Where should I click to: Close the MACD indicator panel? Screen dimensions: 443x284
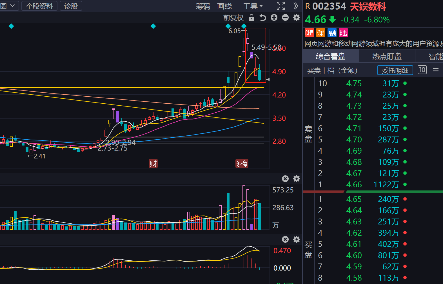285,239
